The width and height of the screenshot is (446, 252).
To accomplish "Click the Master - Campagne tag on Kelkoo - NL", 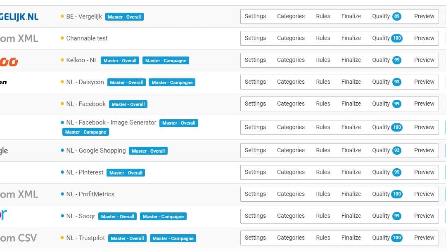I will [166, 61].
